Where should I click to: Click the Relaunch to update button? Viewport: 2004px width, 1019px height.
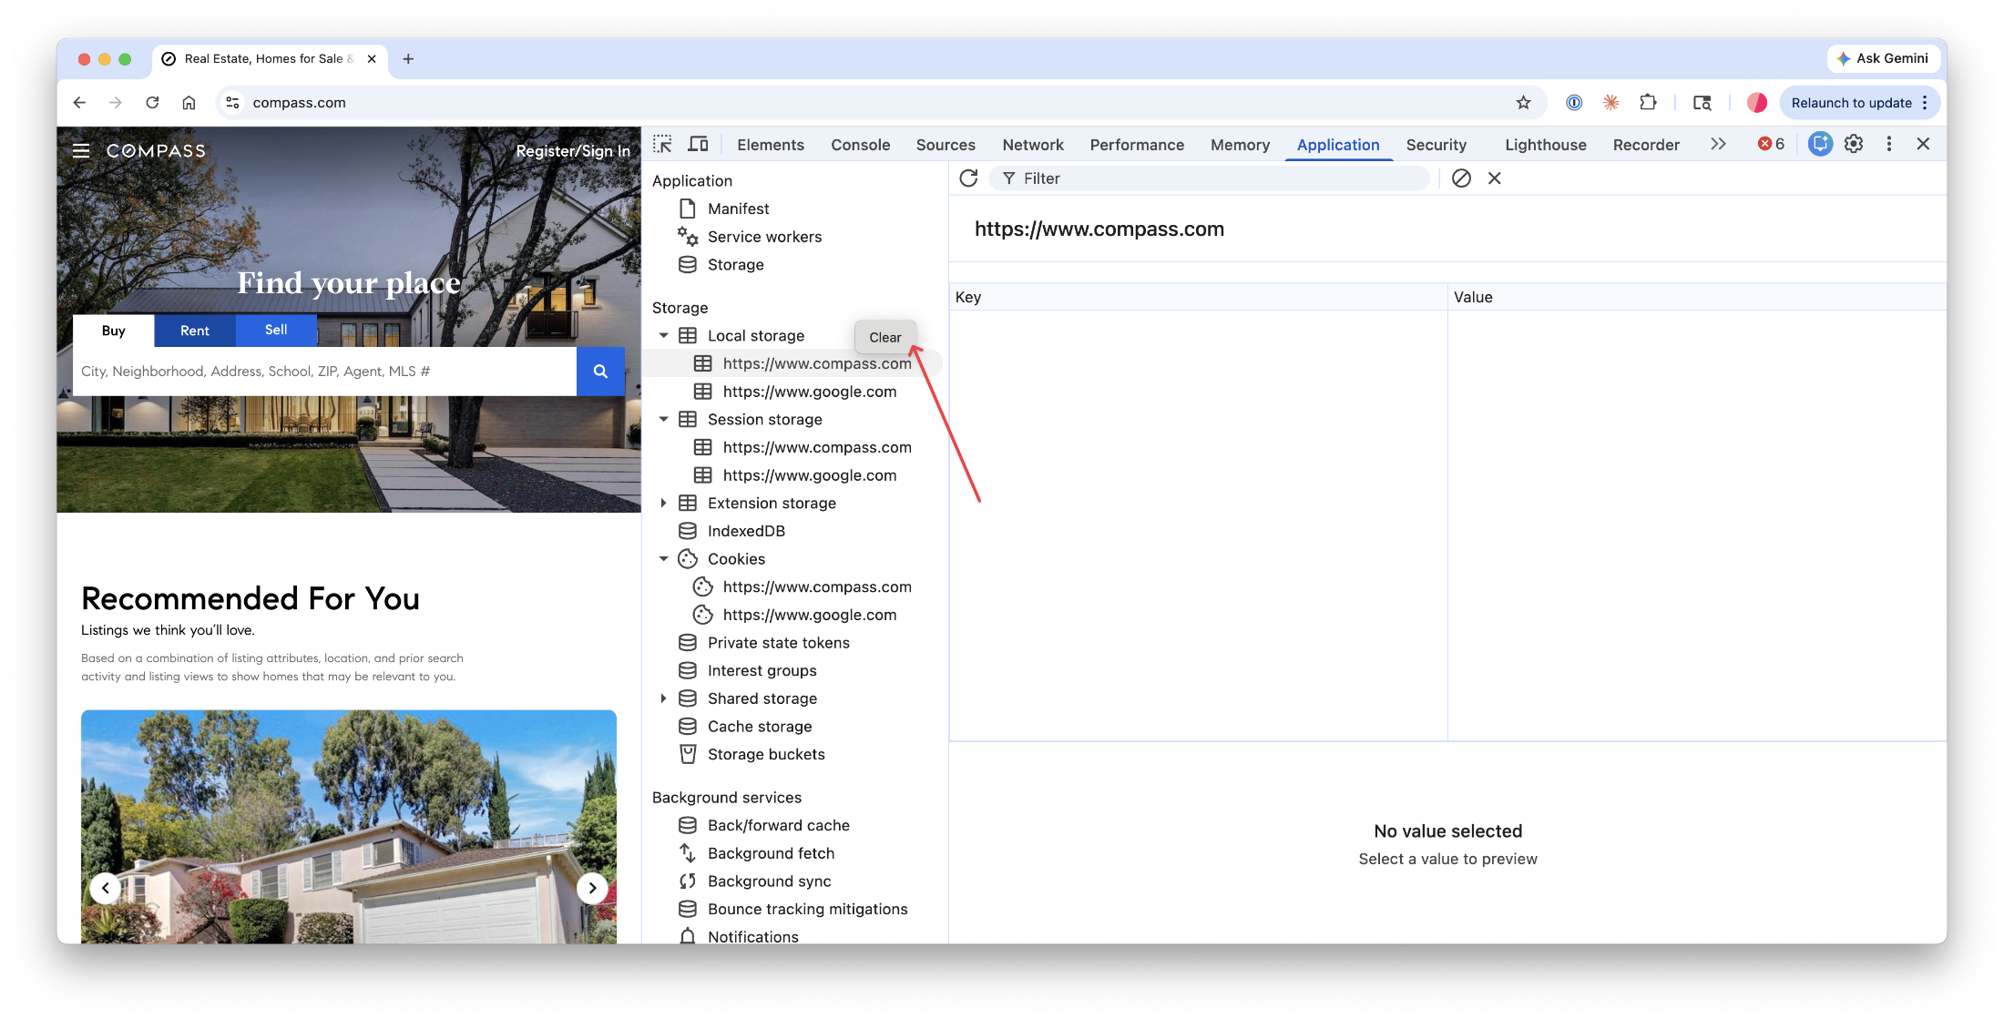tap(1851, 103)
